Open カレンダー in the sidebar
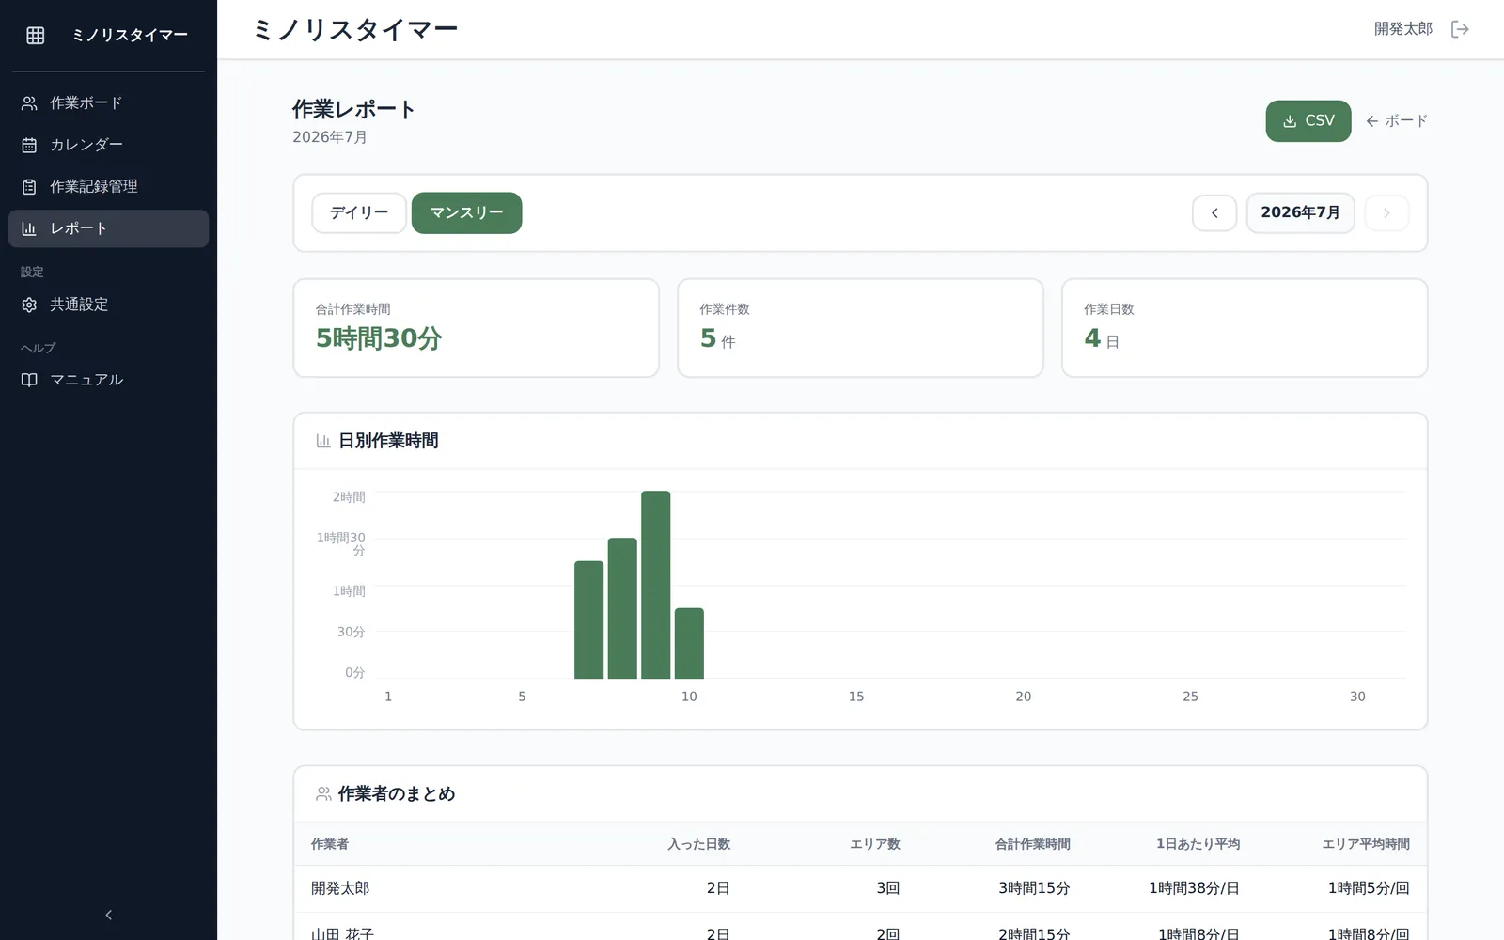Screen dimensions: 1504x940 pyautogui.click(x=108, y=145)
